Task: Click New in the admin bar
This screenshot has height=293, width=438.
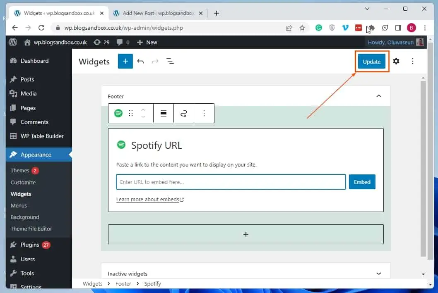Action: 147,43
